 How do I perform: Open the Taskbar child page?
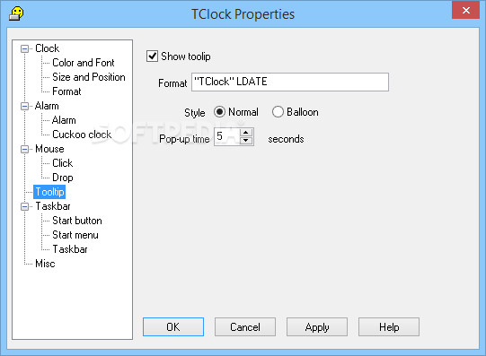coord(70,249)
